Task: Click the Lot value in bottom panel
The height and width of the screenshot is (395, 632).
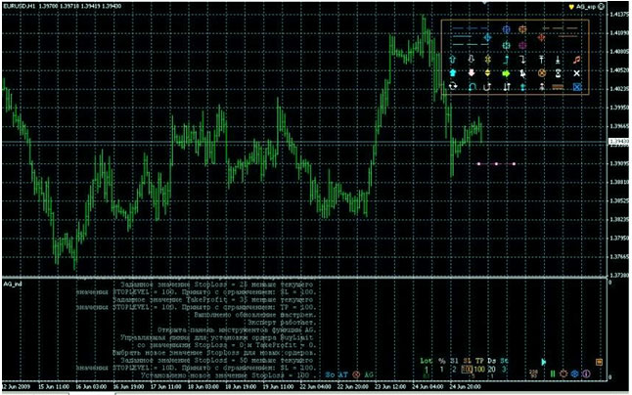Action: tap(427, 372)
